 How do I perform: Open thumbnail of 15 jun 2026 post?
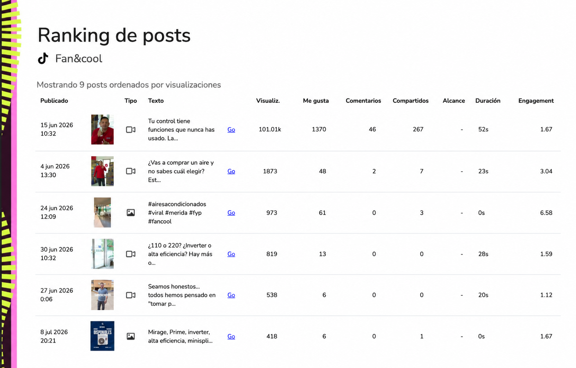102,130
